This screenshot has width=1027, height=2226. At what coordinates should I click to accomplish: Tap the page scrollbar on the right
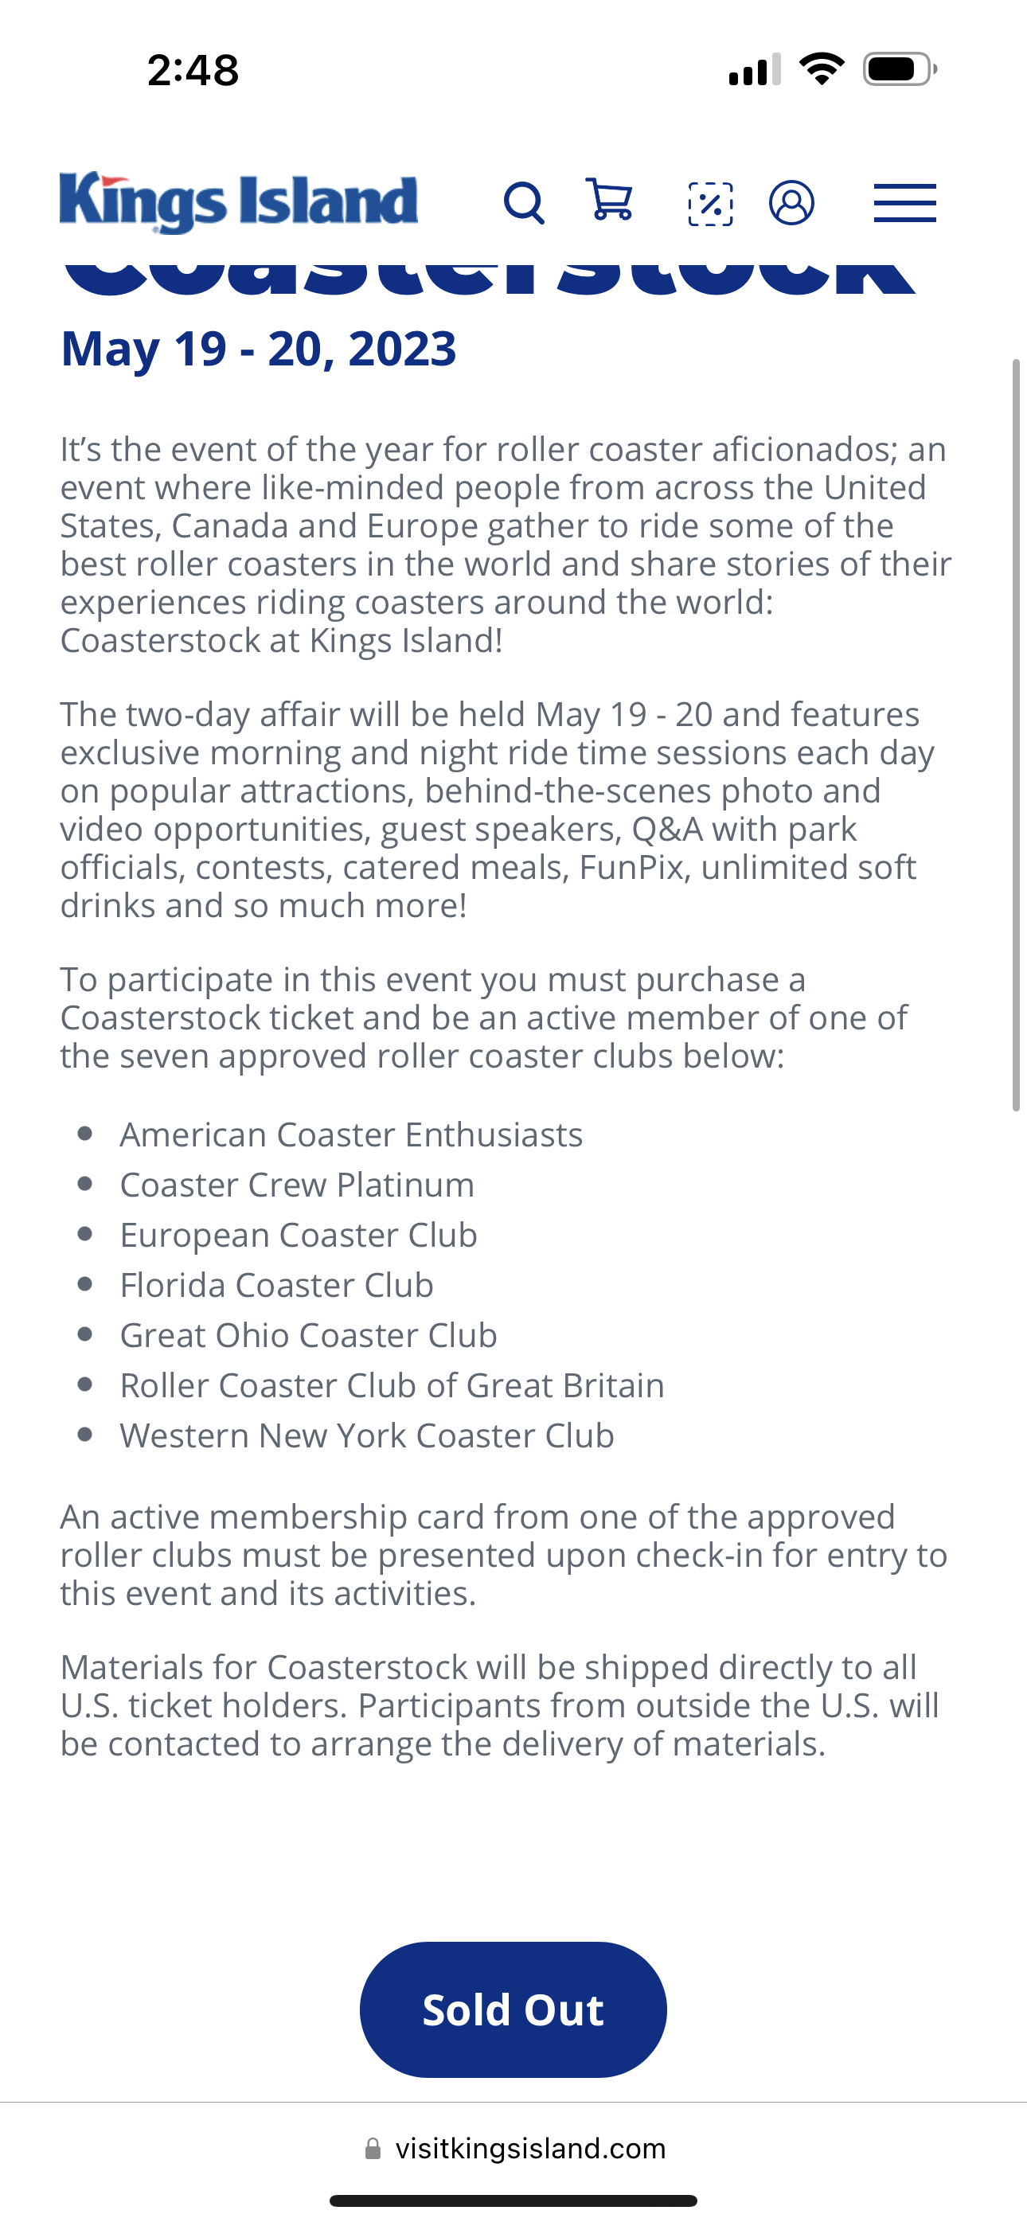click(x=1017, y=735)
